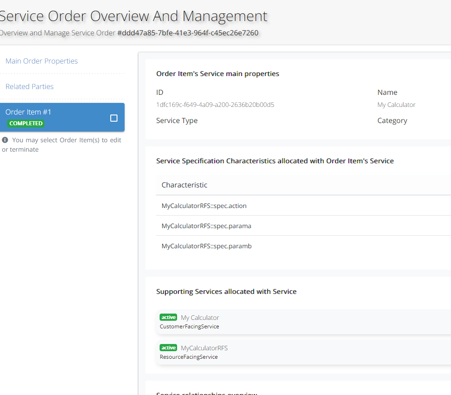The width and height of the screenshot is (451, 395).
Task: Click the CustomerFacingService label
Action: pyautogui.click(x=189, y=327)
